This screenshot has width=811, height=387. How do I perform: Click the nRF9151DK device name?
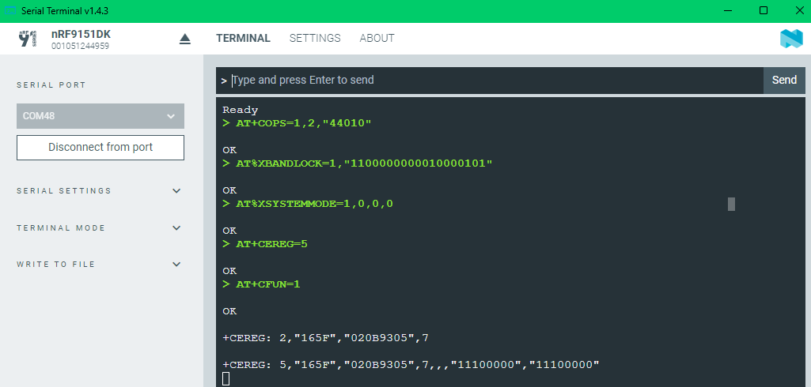[81, 35]
